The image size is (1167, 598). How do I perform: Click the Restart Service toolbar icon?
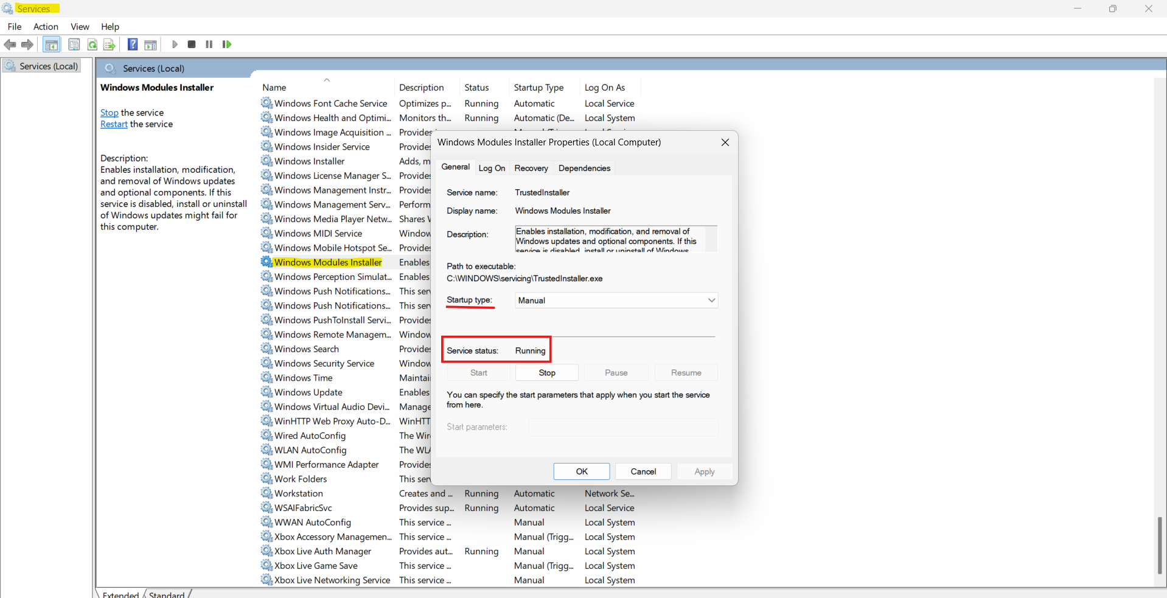coord(227,44)
